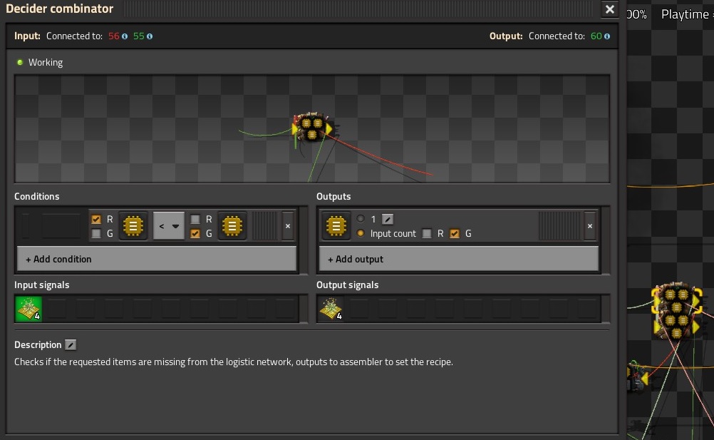
Task: Toggle green wire for second condition signal
Action: (195, 234)
